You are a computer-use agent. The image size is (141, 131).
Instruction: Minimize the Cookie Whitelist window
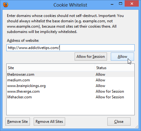point(112,4)
